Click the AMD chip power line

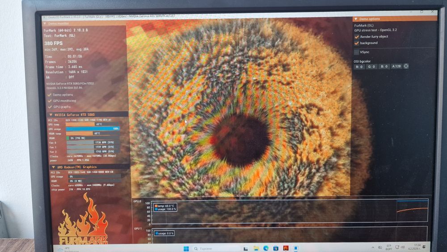coord(71,189)
